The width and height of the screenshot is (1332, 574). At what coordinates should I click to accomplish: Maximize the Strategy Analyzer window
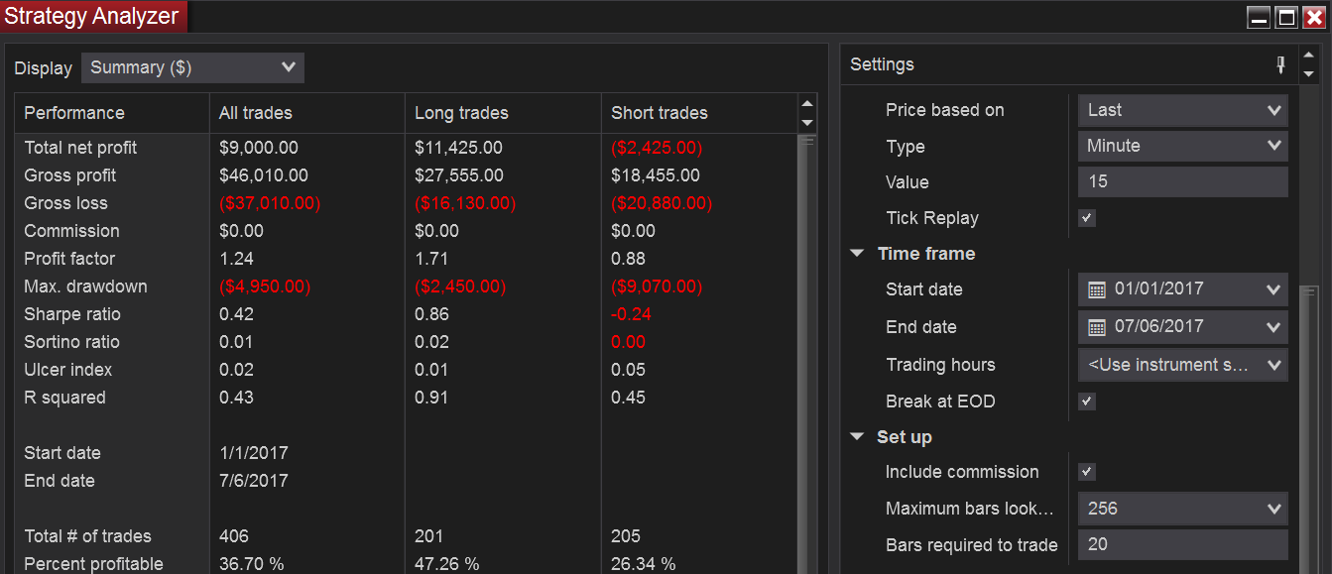tap(1286, 17)
